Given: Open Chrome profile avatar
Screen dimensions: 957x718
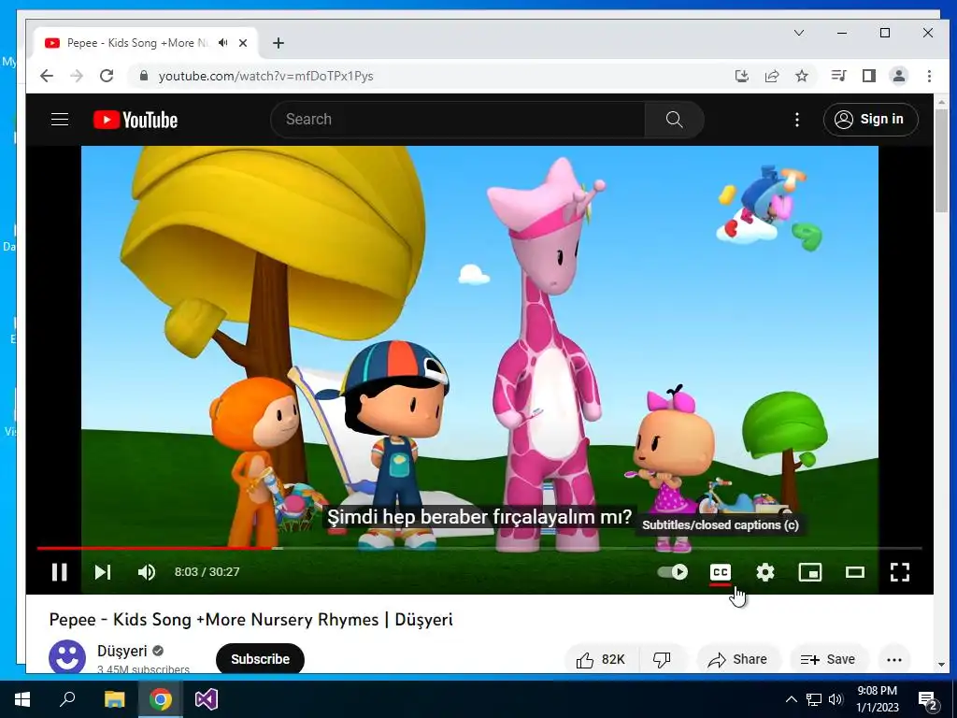Looking at the screenshot, I should coord(898,76).
